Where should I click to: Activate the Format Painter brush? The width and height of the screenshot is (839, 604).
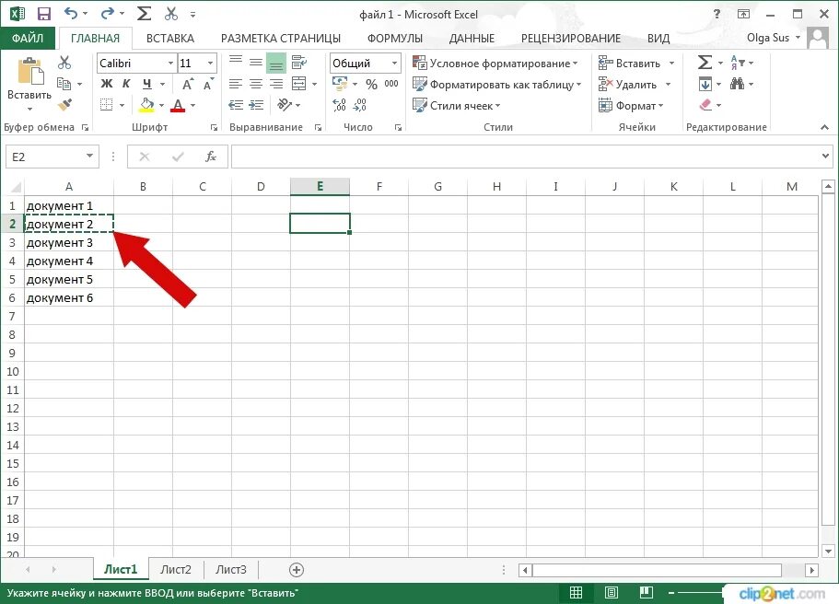(64, 104)
